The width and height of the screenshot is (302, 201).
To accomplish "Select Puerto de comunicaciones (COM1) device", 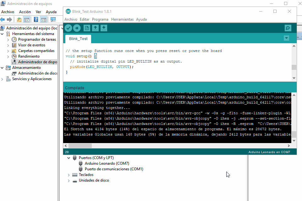I will [114, 169].
